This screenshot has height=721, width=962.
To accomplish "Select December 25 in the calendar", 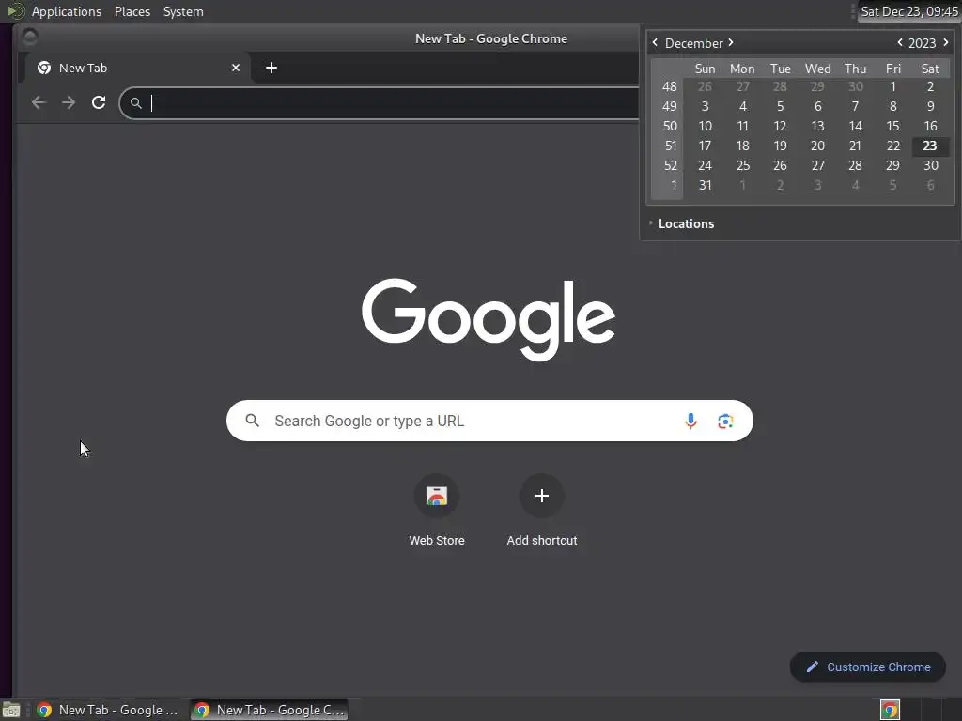I will click(x=742, y=165).
